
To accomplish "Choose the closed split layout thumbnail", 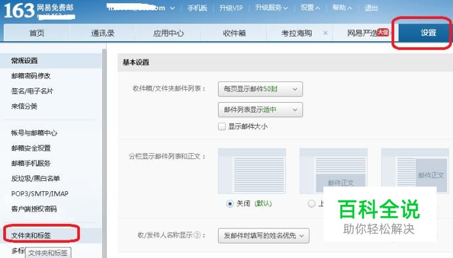I will (x=252, y=171).
